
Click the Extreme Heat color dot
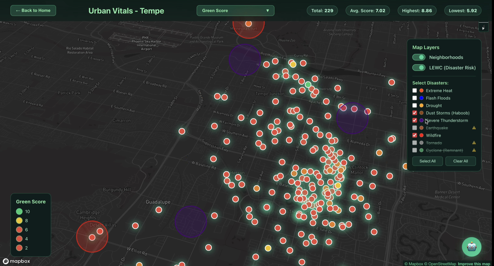click(421, 91)
